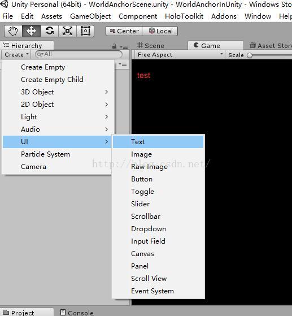Viewport: 292px width, 316px height.
Task: Toggle the Local rotation mode button
Action: (x=160, y=31)
